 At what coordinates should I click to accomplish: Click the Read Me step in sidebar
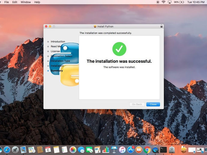[56, 46]
